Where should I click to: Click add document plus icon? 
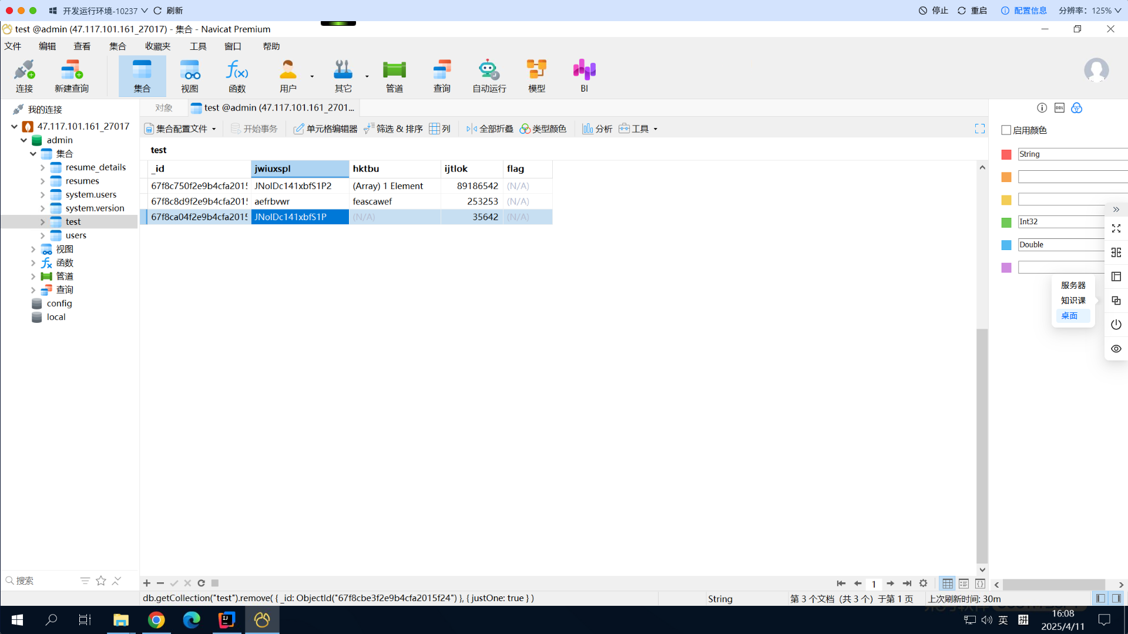pos(147,583)
